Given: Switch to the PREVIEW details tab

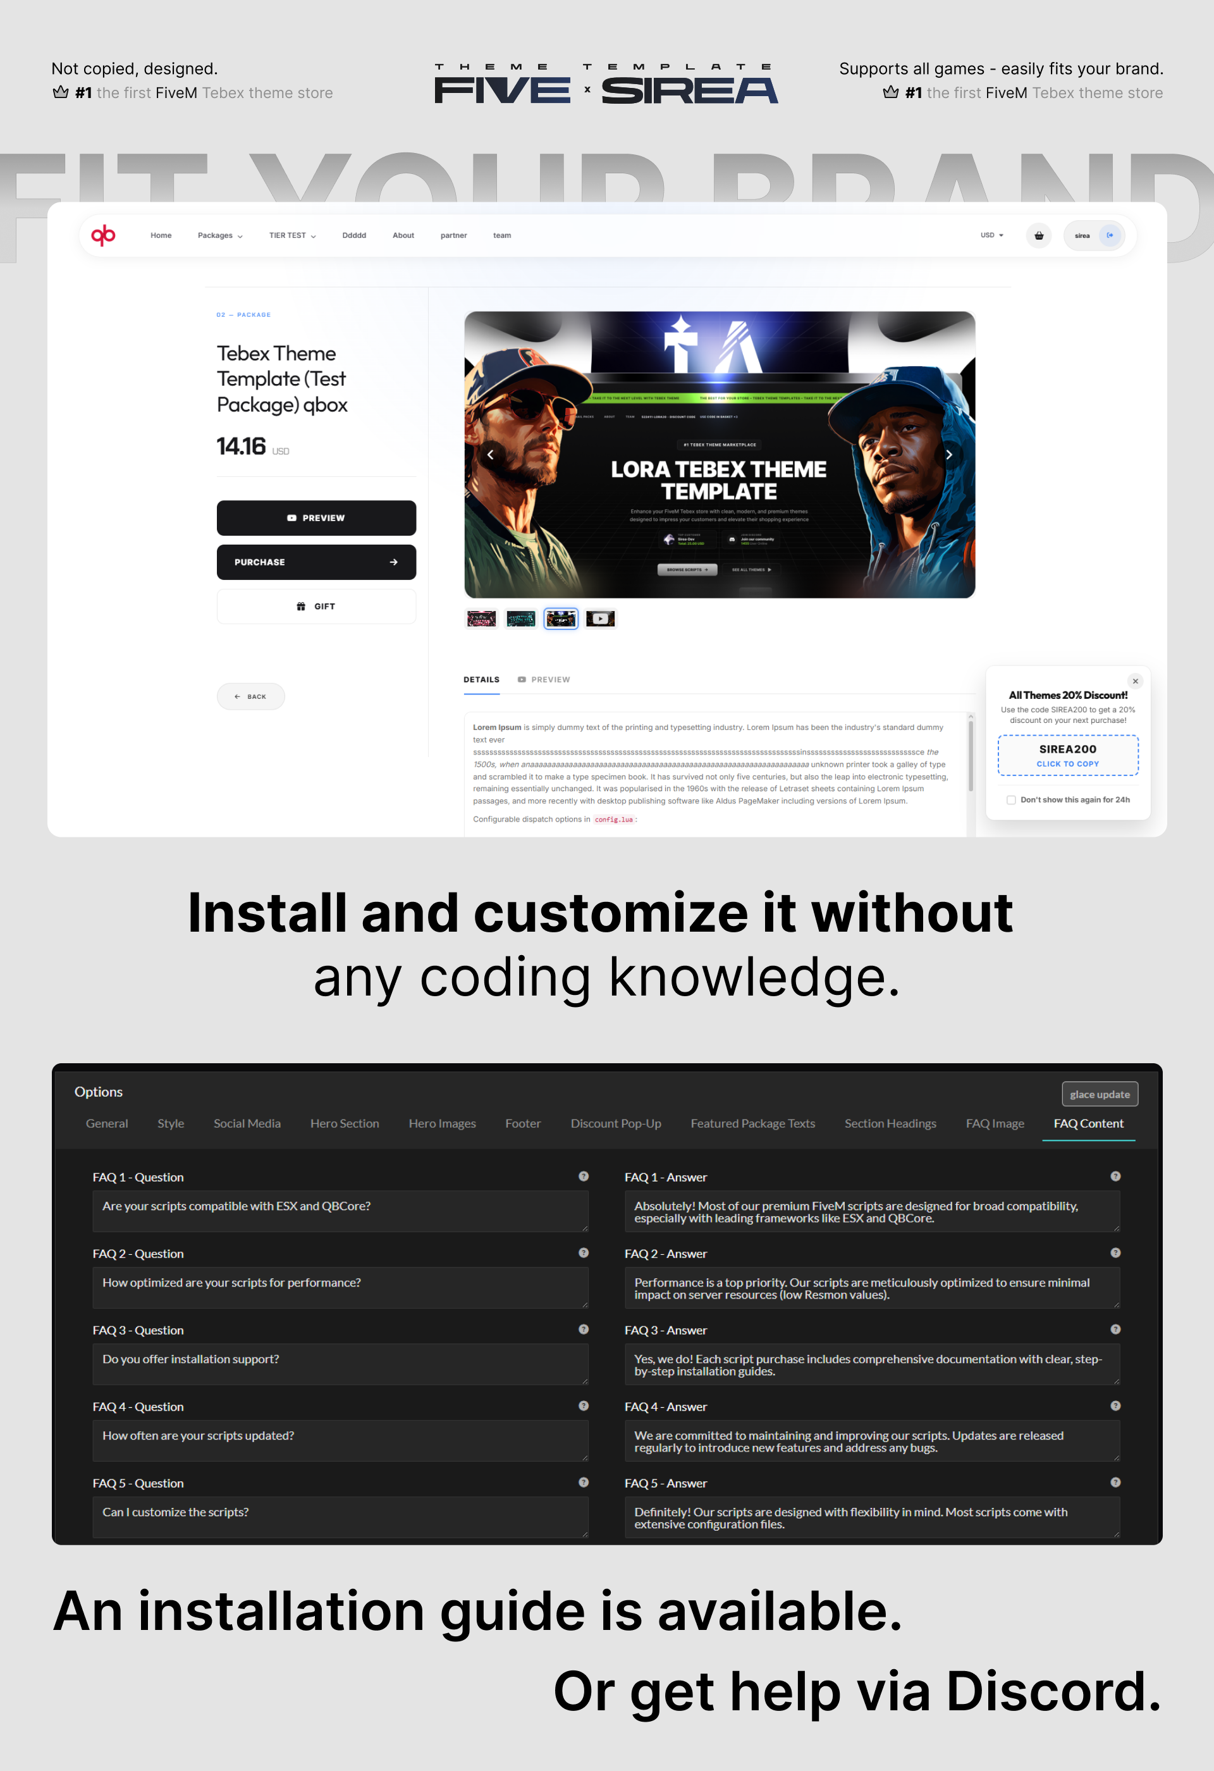Looking at the screenshot, I should (x=544, y=680).
